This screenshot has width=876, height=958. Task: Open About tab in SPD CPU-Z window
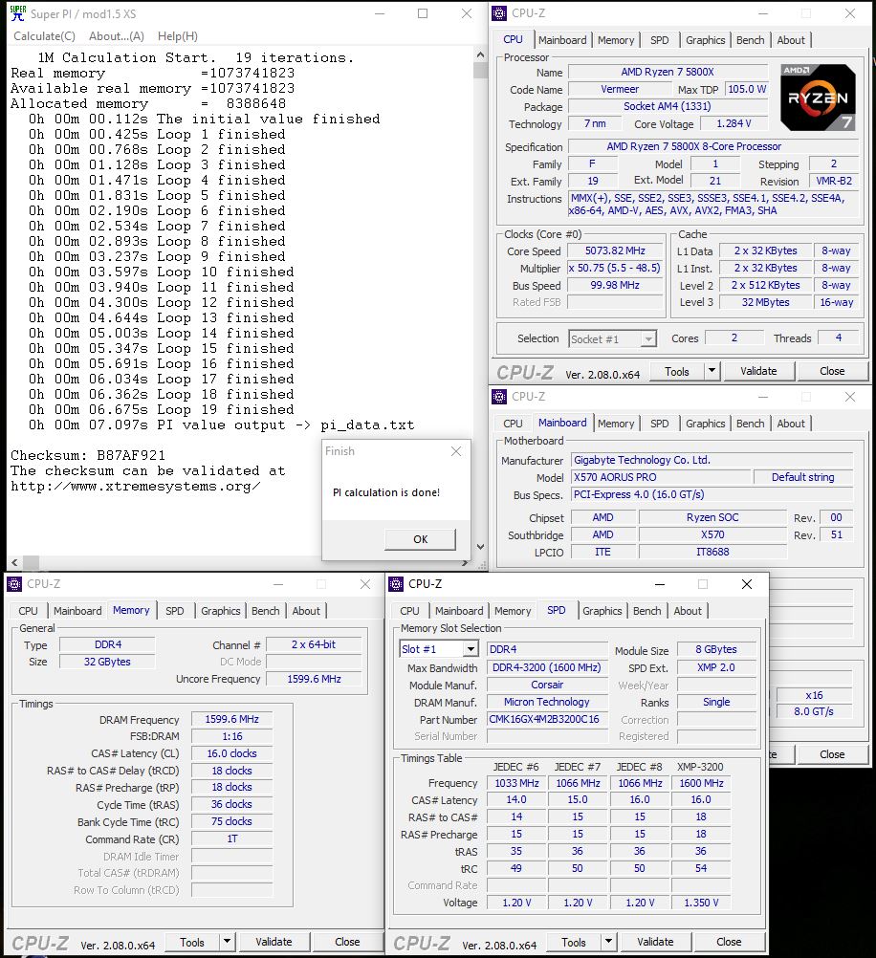click(x=687, y=611)
